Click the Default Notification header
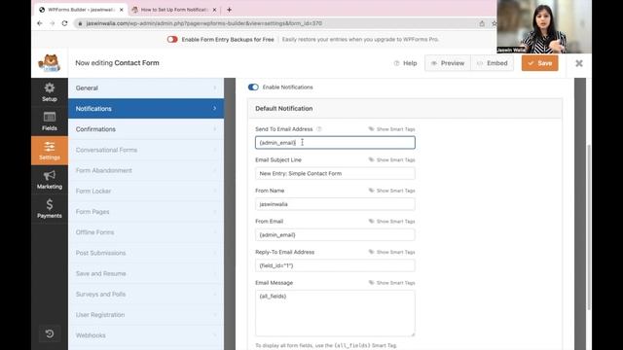The height and width of the screenshot is (350, 623). tap(405, 108)
